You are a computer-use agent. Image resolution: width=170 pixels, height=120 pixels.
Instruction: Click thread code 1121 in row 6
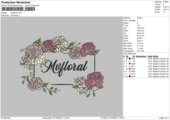click(x=150, y=72)
